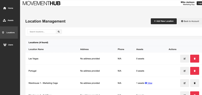202x95 pixels.
Task: Click the Location Management page title
Action: pyautogui.click(x=45, y=21)
